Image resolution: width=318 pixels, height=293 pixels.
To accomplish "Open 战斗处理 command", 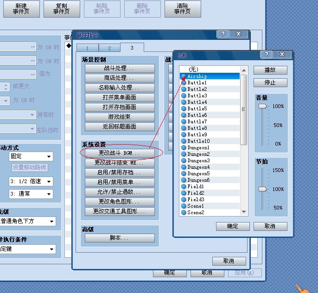I will (120, 68).
